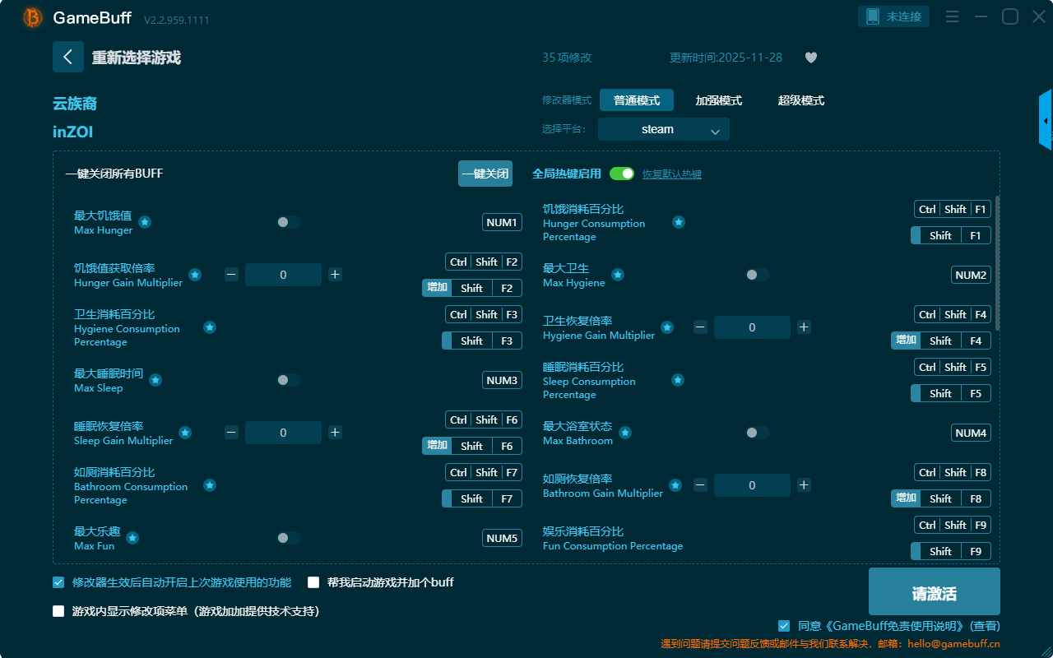1053x658 pixels.
Task: Click the heart favorite icon
Action: pyautogui.click(x=810, y=58)
